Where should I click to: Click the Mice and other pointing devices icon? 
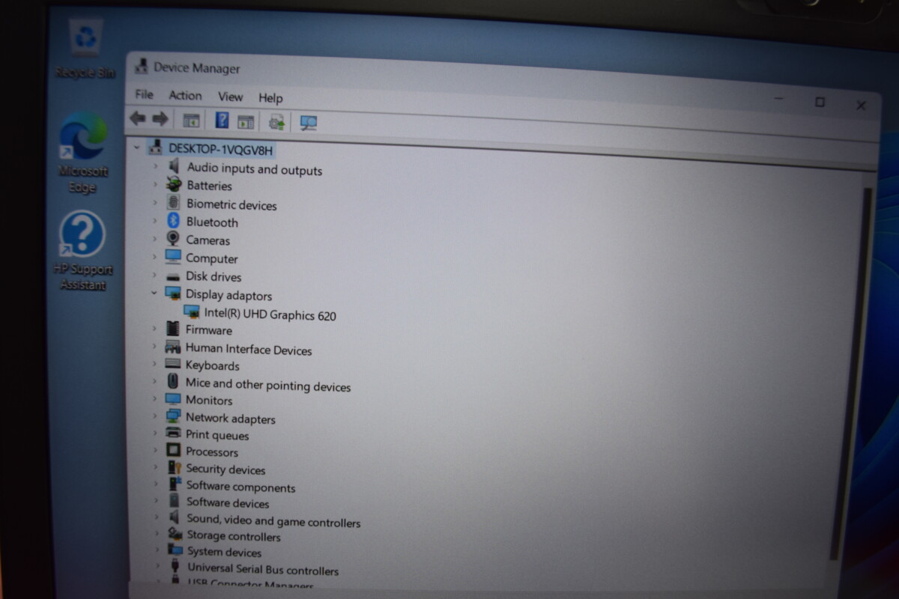tap(173, 382)
